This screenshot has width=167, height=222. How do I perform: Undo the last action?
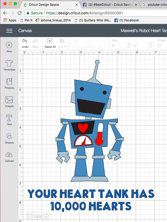pos(25,44)
